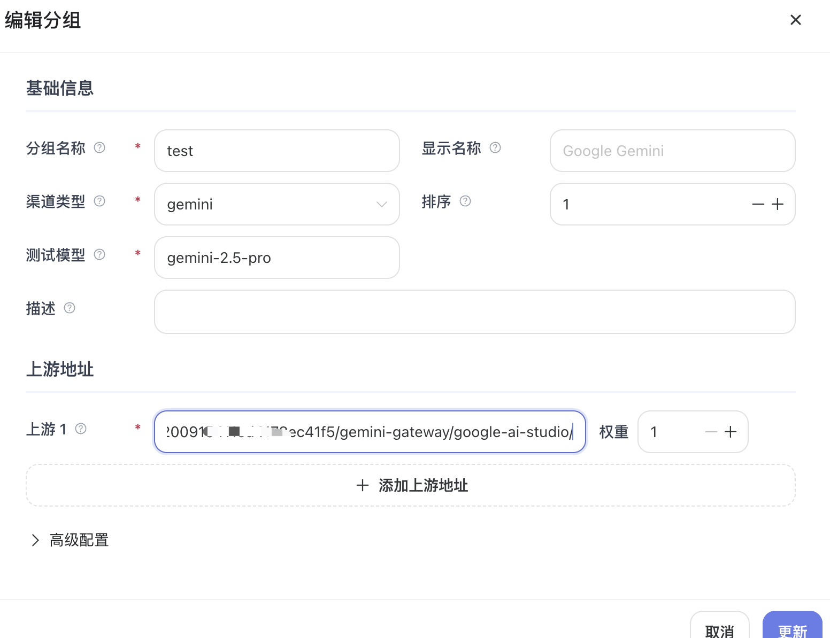Focus the 显示名称 Google Gemini field
830x638 pixels.
(673, 151)
